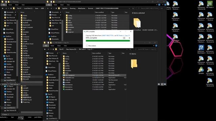This screenshot has height=121, width=216.
Task: Select terminal.exe - Shortcut (4) desktop icon
Action: click(x=210, y=49)
